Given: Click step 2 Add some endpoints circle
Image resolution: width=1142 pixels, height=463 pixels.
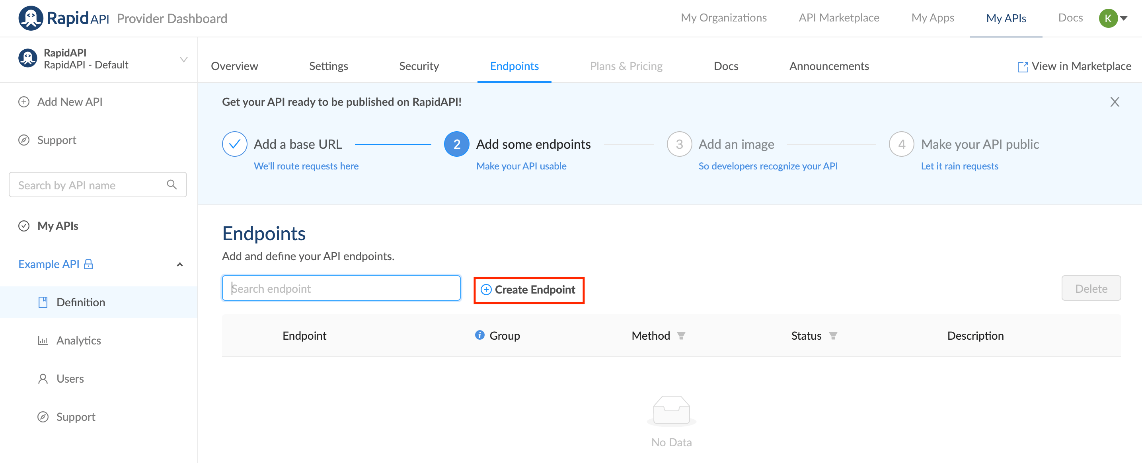Looking at the screenshot, I should (x=456, y=144).
